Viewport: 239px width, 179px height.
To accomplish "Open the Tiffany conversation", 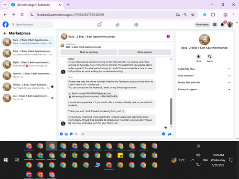I will 28,87.
